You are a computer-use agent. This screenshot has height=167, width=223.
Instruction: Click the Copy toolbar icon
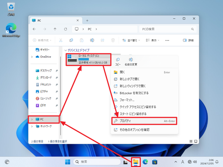coord(71,40)
